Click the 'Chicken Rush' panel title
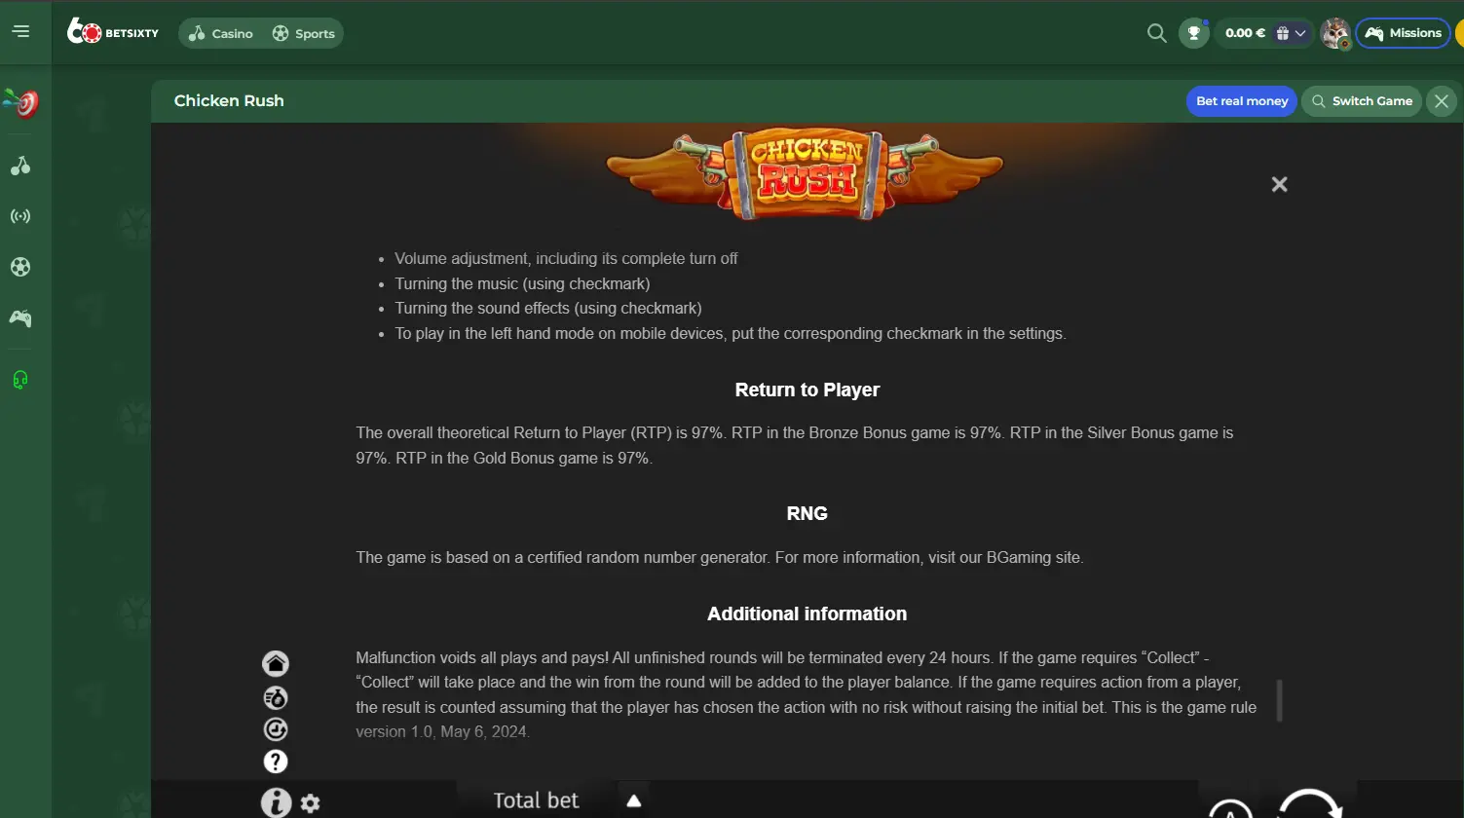The height and width of the screenshot is (818, 1464). pyautogui.click(x=229, y=101)
